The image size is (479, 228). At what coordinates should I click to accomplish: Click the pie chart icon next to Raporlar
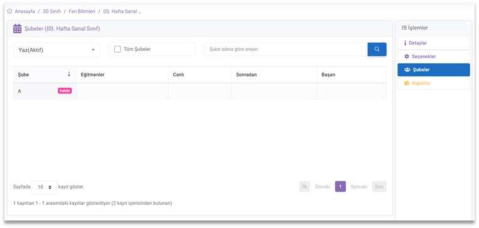click(406, 83)
